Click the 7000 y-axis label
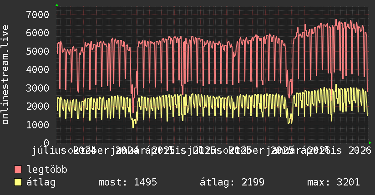Screen dimensions: 375x195 tap(38, 15)
